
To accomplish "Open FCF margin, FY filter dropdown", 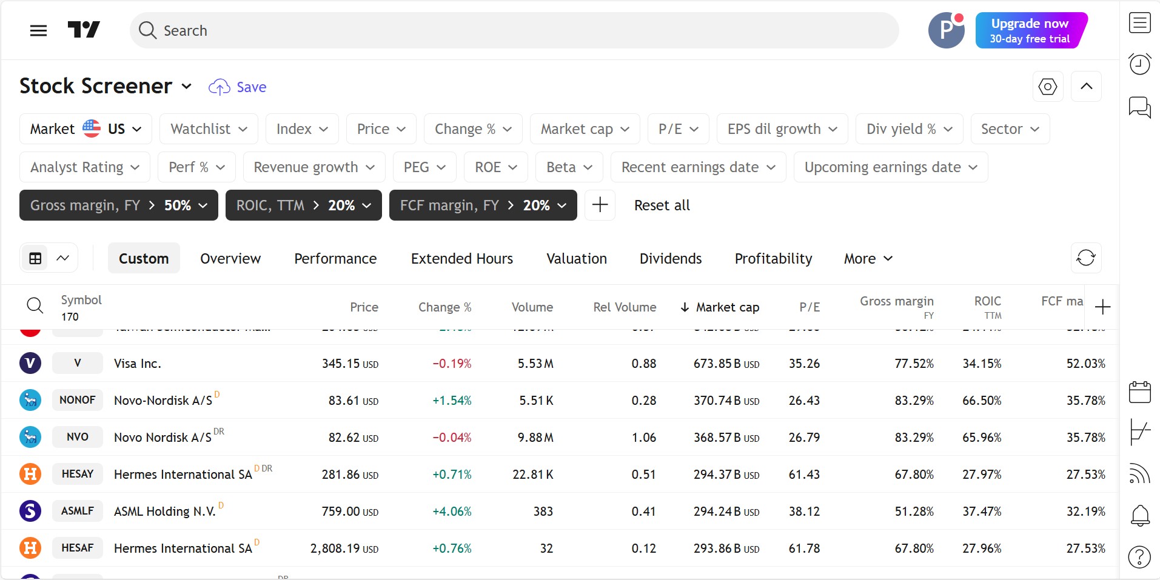I will tap(483, 205).
